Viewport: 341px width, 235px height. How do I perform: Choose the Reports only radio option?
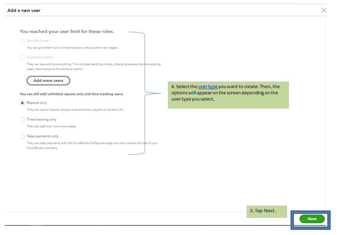[x=22, y=103]
